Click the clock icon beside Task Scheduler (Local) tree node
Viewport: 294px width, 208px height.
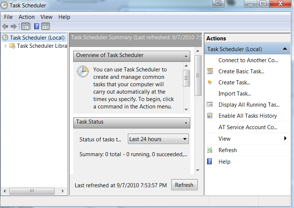click(x=5, y=37)
